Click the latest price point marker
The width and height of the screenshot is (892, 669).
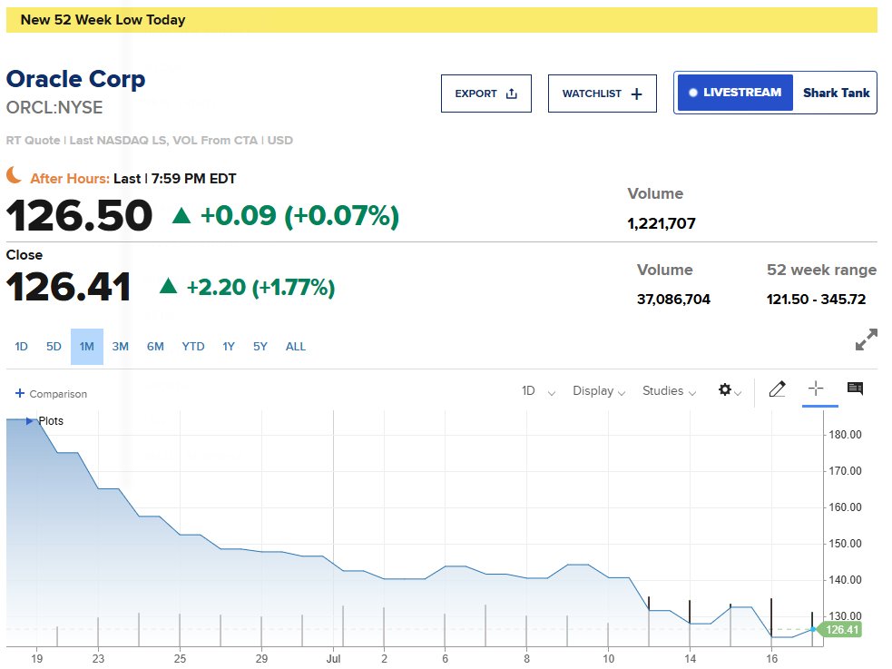[x=813, y=629]
